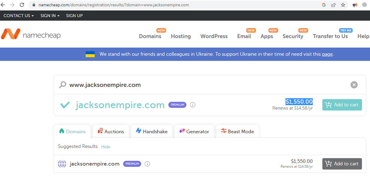Click the info icon beside the teal jacksonempire.com
Image resolution: width=370 pixels, height=177 pixels.
193,105
